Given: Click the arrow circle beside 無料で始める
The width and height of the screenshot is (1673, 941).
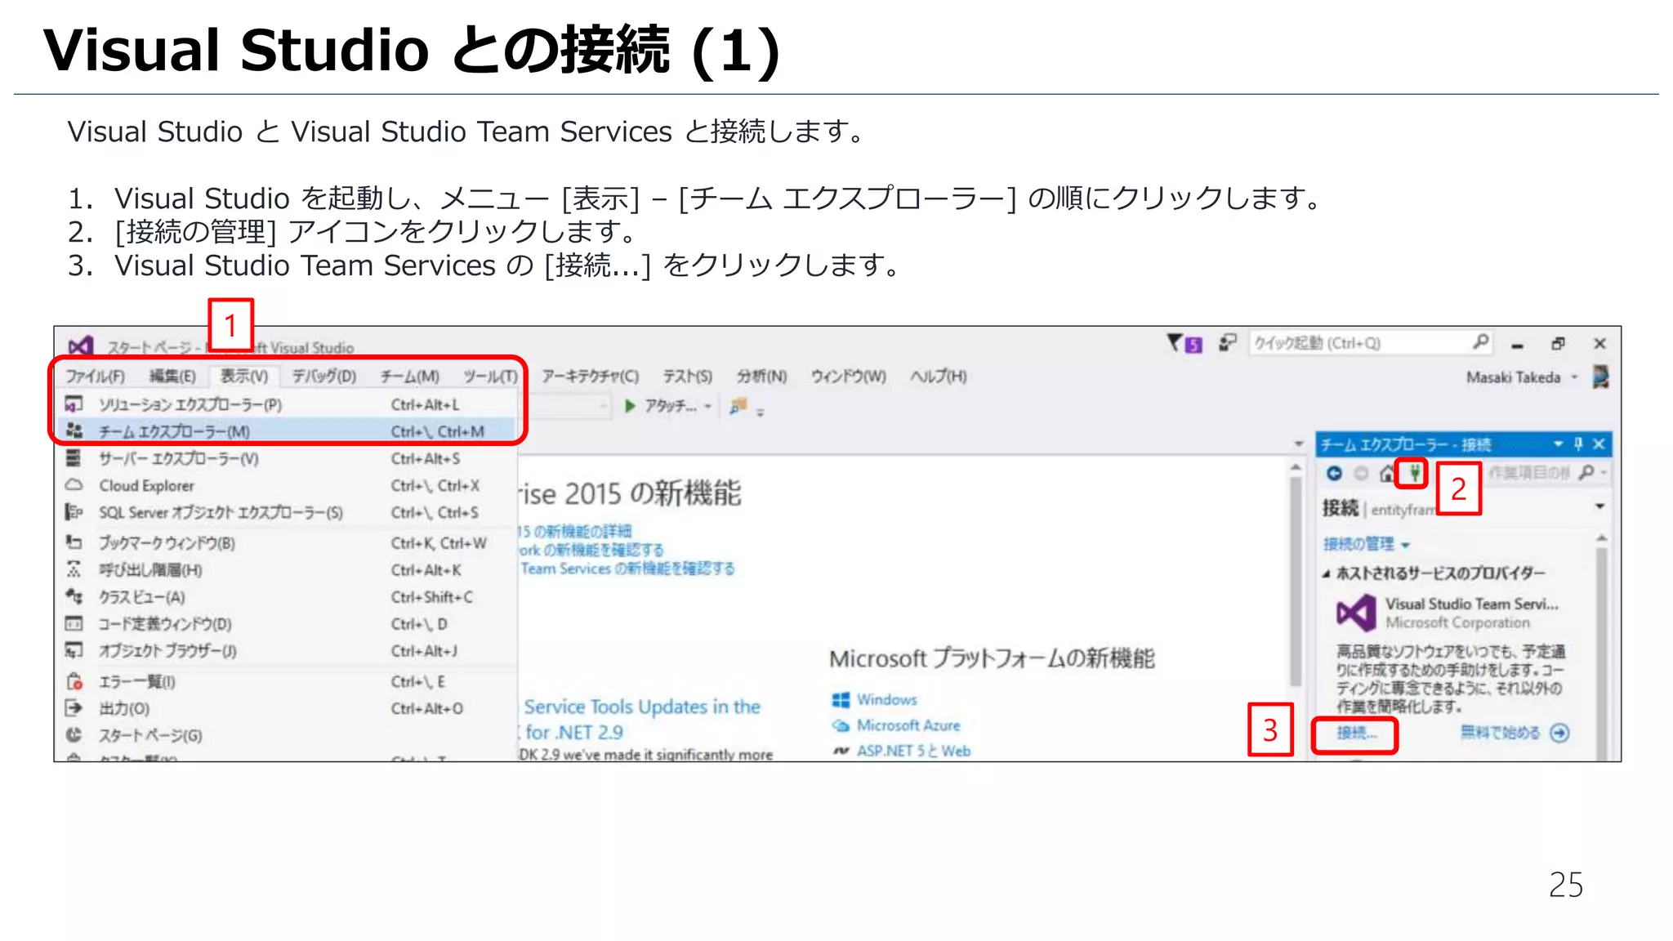Looking at the screenshot, I should click(x=1559, y=733).
